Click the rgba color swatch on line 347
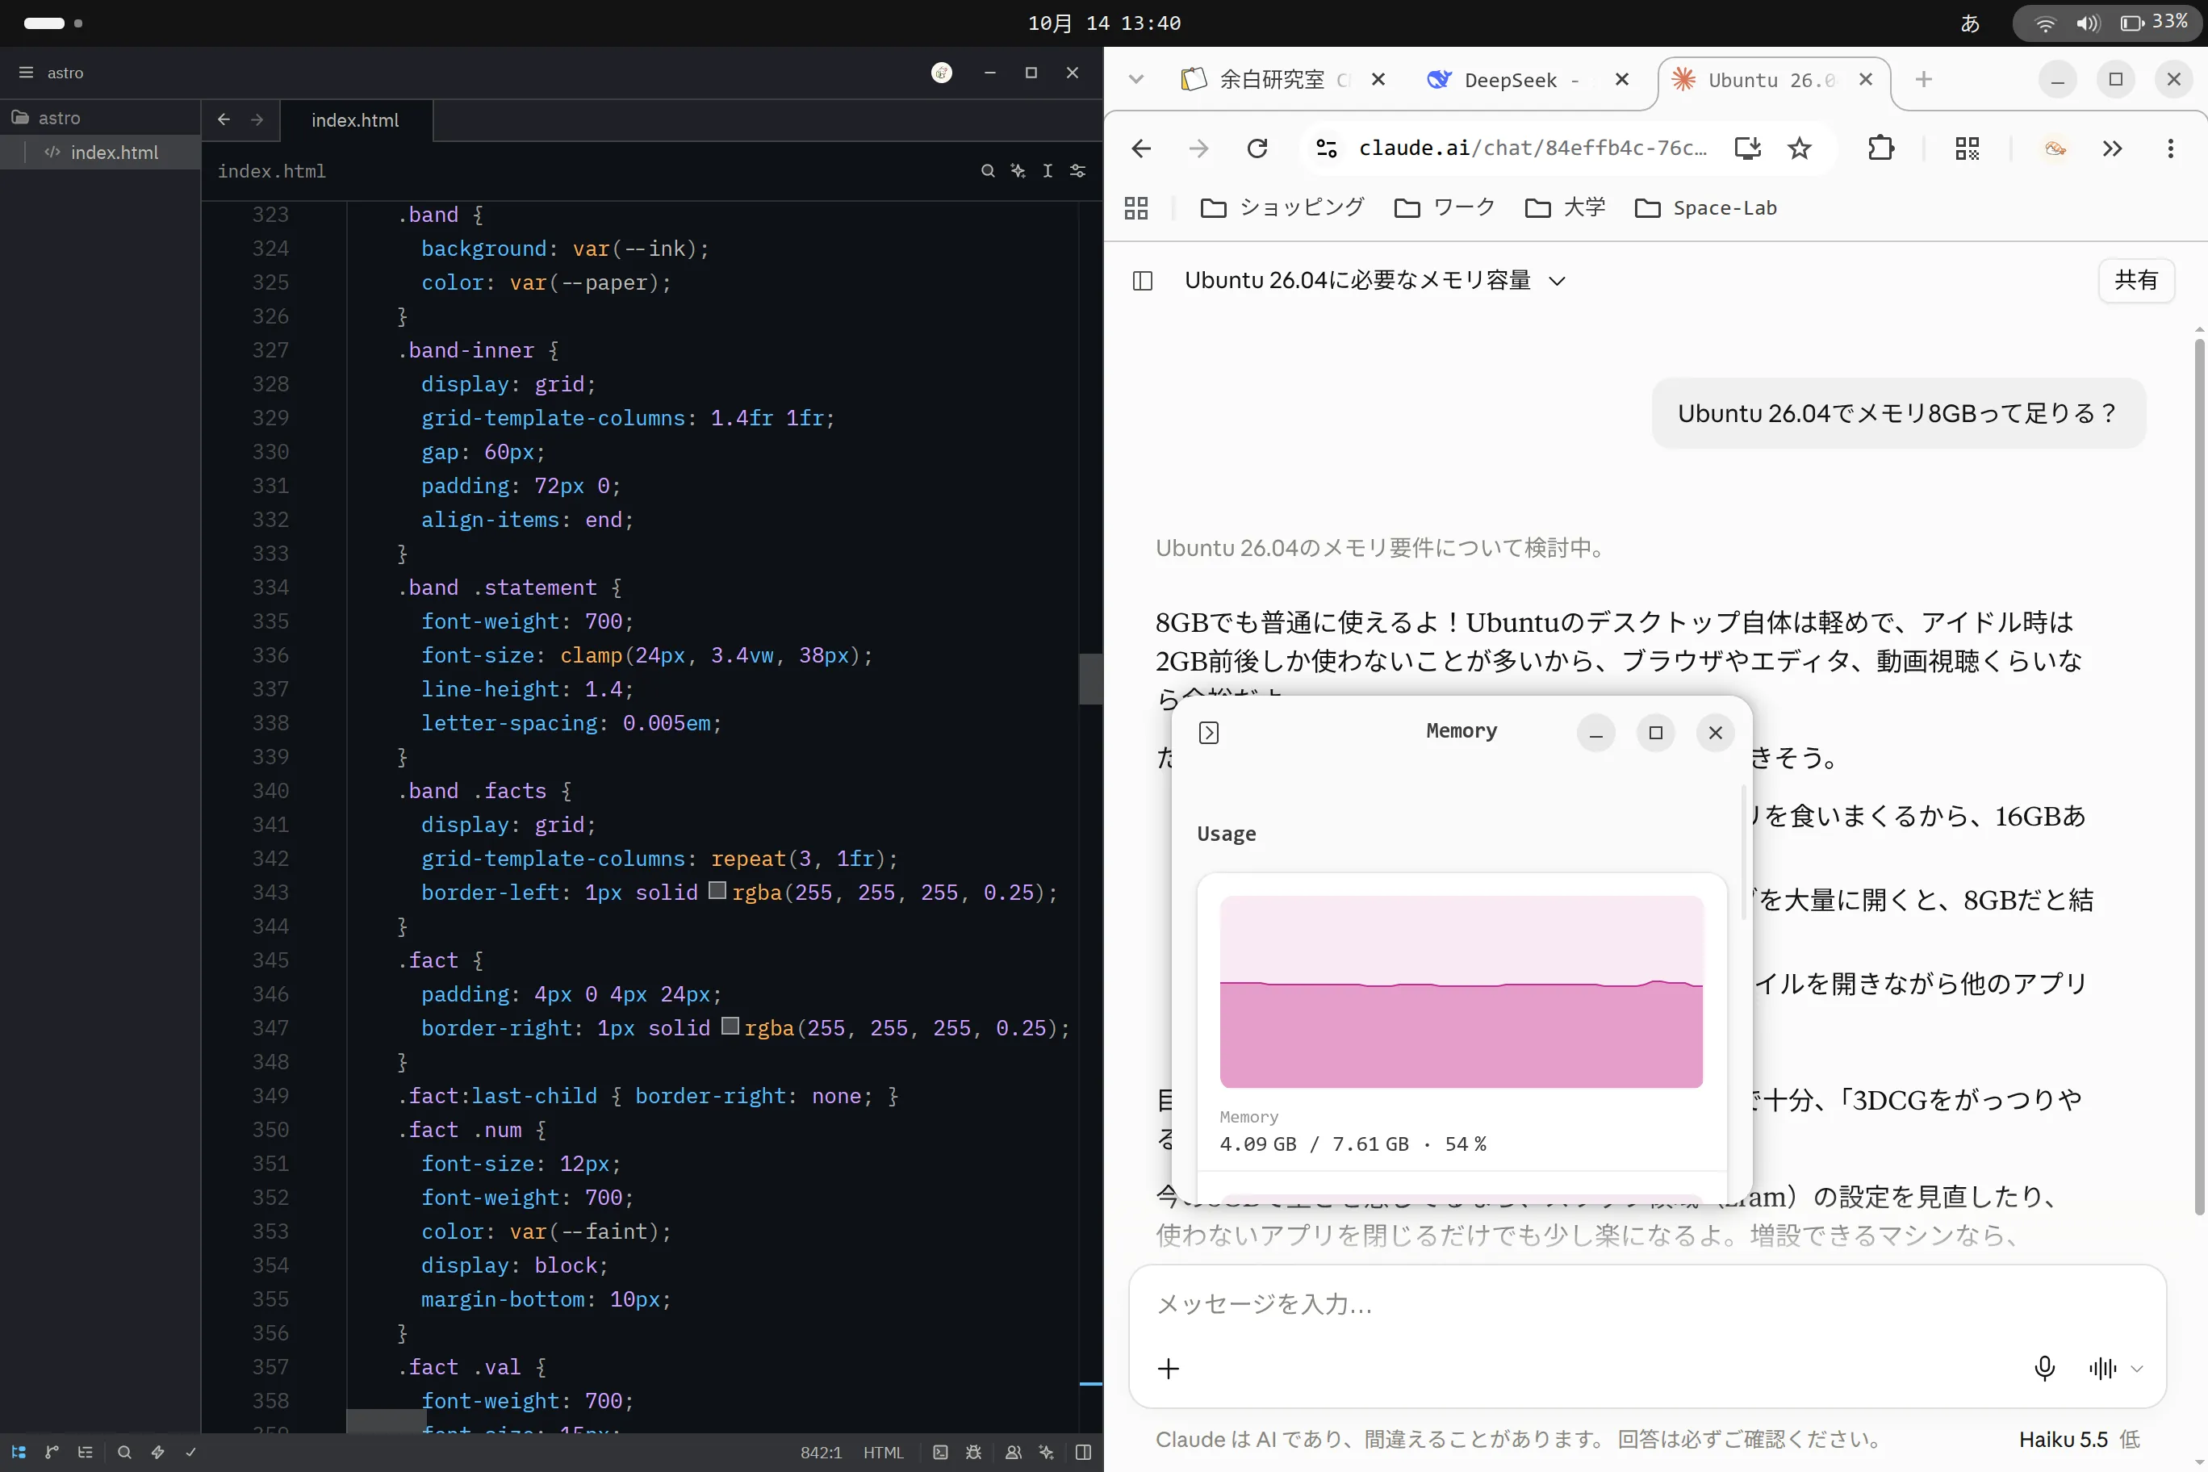 pos(730,1026)
